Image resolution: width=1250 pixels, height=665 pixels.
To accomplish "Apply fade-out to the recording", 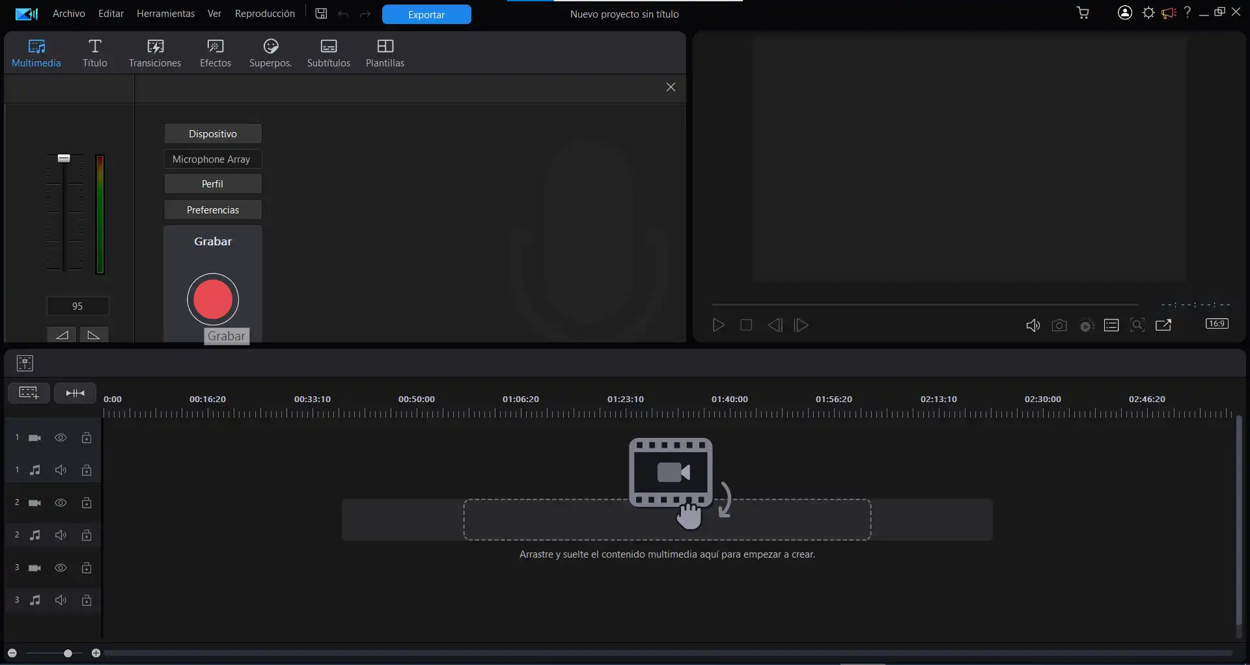I will point(94,334).
